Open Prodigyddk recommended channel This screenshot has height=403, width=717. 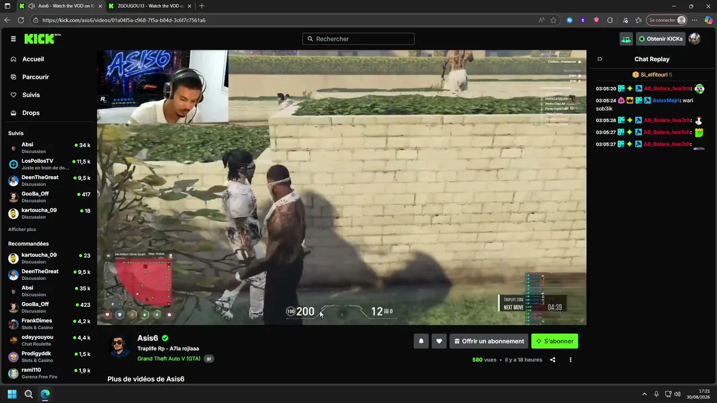click(49, 357)
